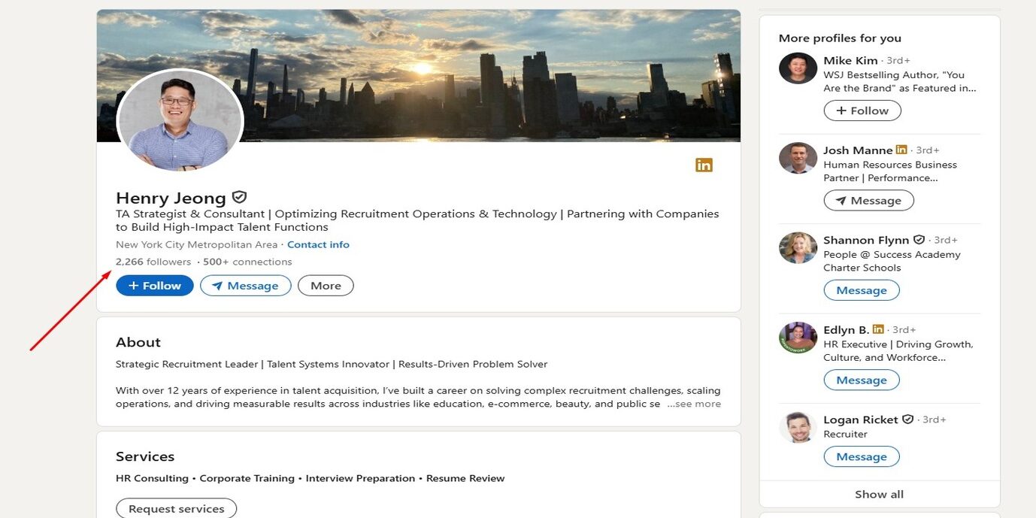1036x518 pixels.
Task: Click LinkedIn badge next to Josh Manne
Action: pos(901,150)
